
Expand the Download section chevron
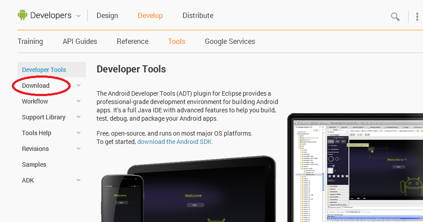[79, 85]
